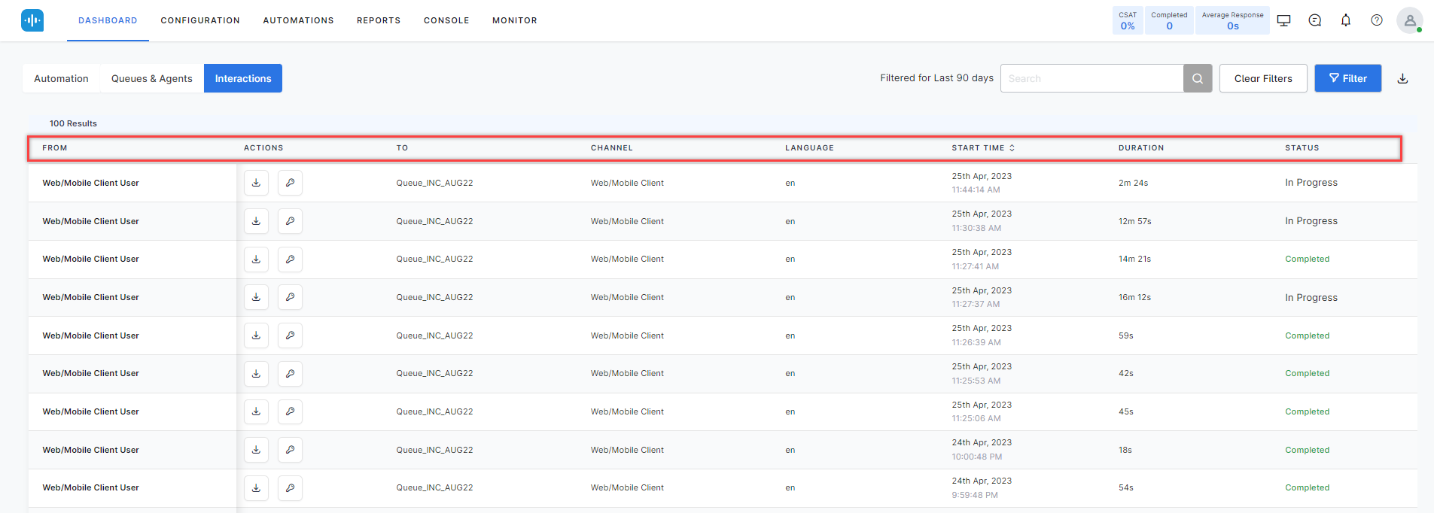Viewport: 1434px width, 513px height.
Task: Focus the Search input field
Action: click(x=1091, y=78)
